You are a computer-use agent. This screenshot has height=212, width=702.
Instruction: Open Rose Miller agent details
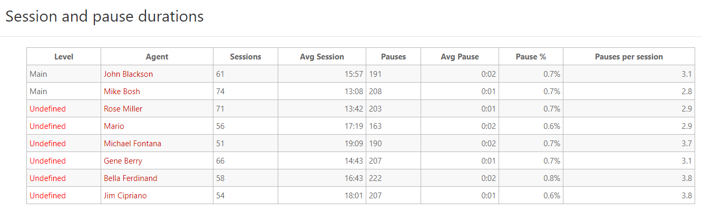tap(123, 109)
